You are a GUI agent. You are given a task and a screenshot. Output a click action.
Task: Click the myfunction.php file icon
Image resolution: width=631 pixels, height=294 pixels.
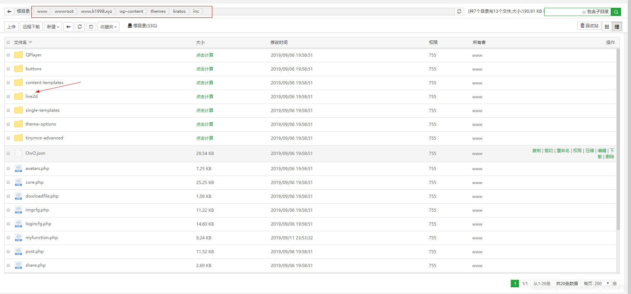(18, 238)
